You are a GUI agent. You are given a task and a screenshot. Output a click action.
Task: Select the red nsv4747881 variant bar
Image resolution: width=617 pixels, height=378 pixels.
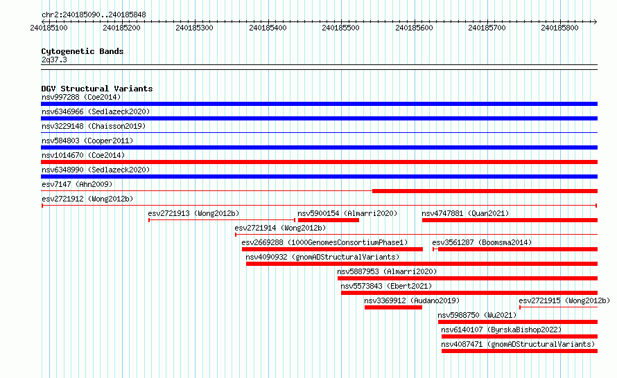point(510,220)
